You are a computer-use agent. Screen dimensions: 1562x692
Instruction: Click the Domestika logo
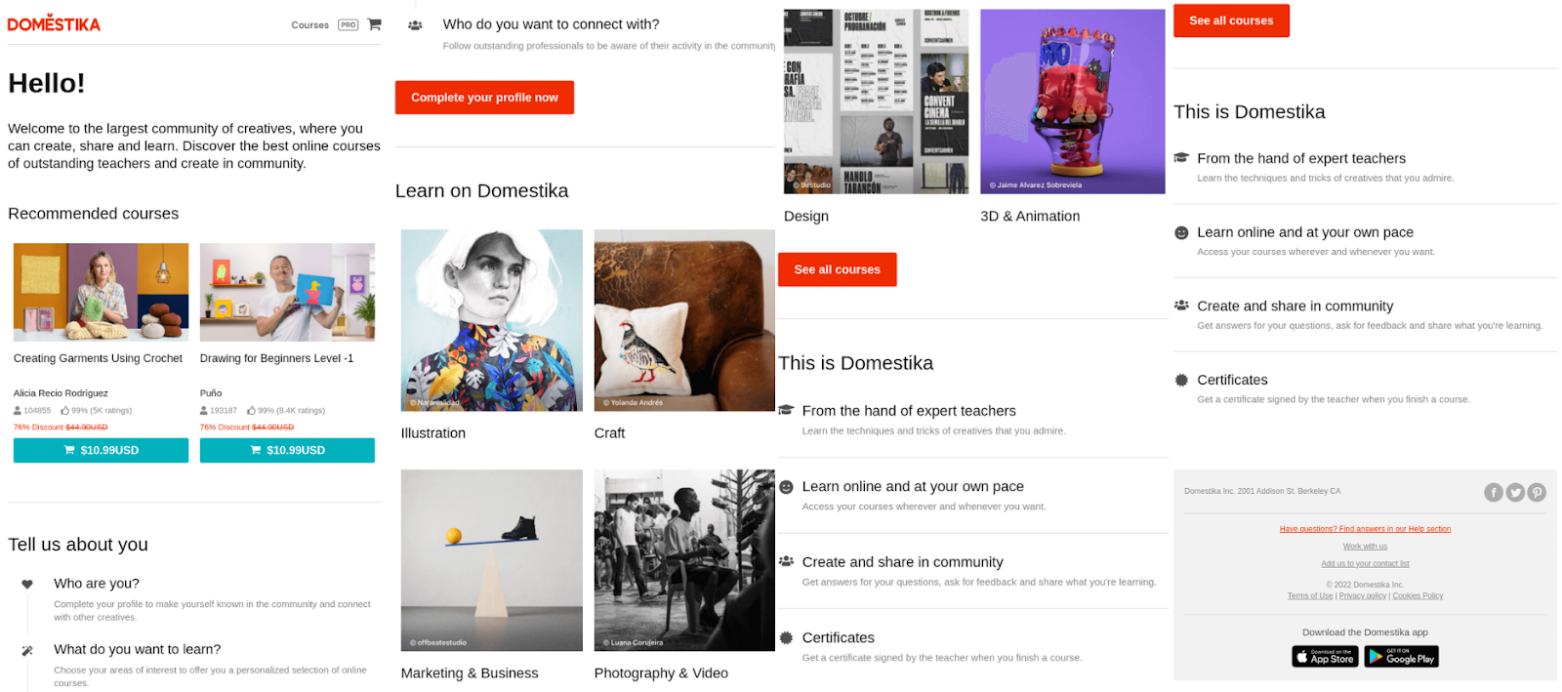tap(54, 24)
